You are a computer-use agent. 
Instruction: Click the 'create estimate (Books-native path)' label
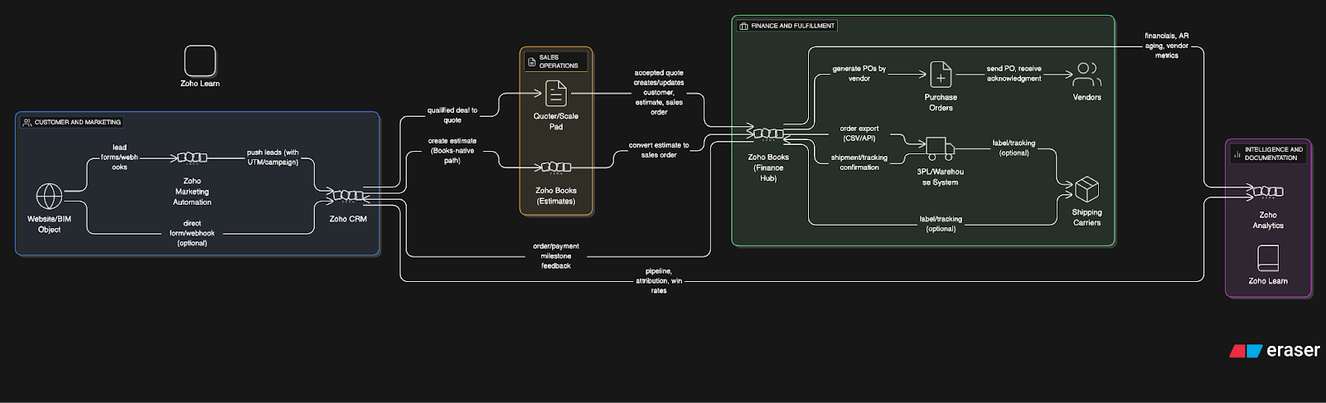coord(452,151)
